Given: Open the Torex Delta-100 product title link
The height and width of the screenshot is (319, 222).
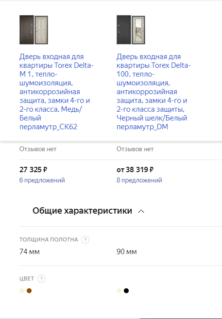Looking at the screenshot, I should pyautogui.click(x=154, y=92).
